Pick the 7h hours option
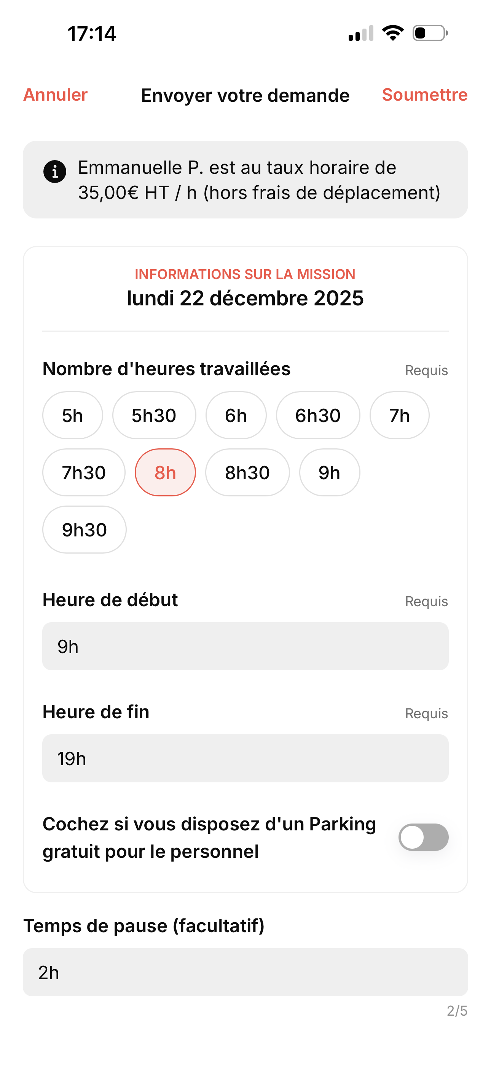Viewport: 491px width, 1066px height. [399, 415]
